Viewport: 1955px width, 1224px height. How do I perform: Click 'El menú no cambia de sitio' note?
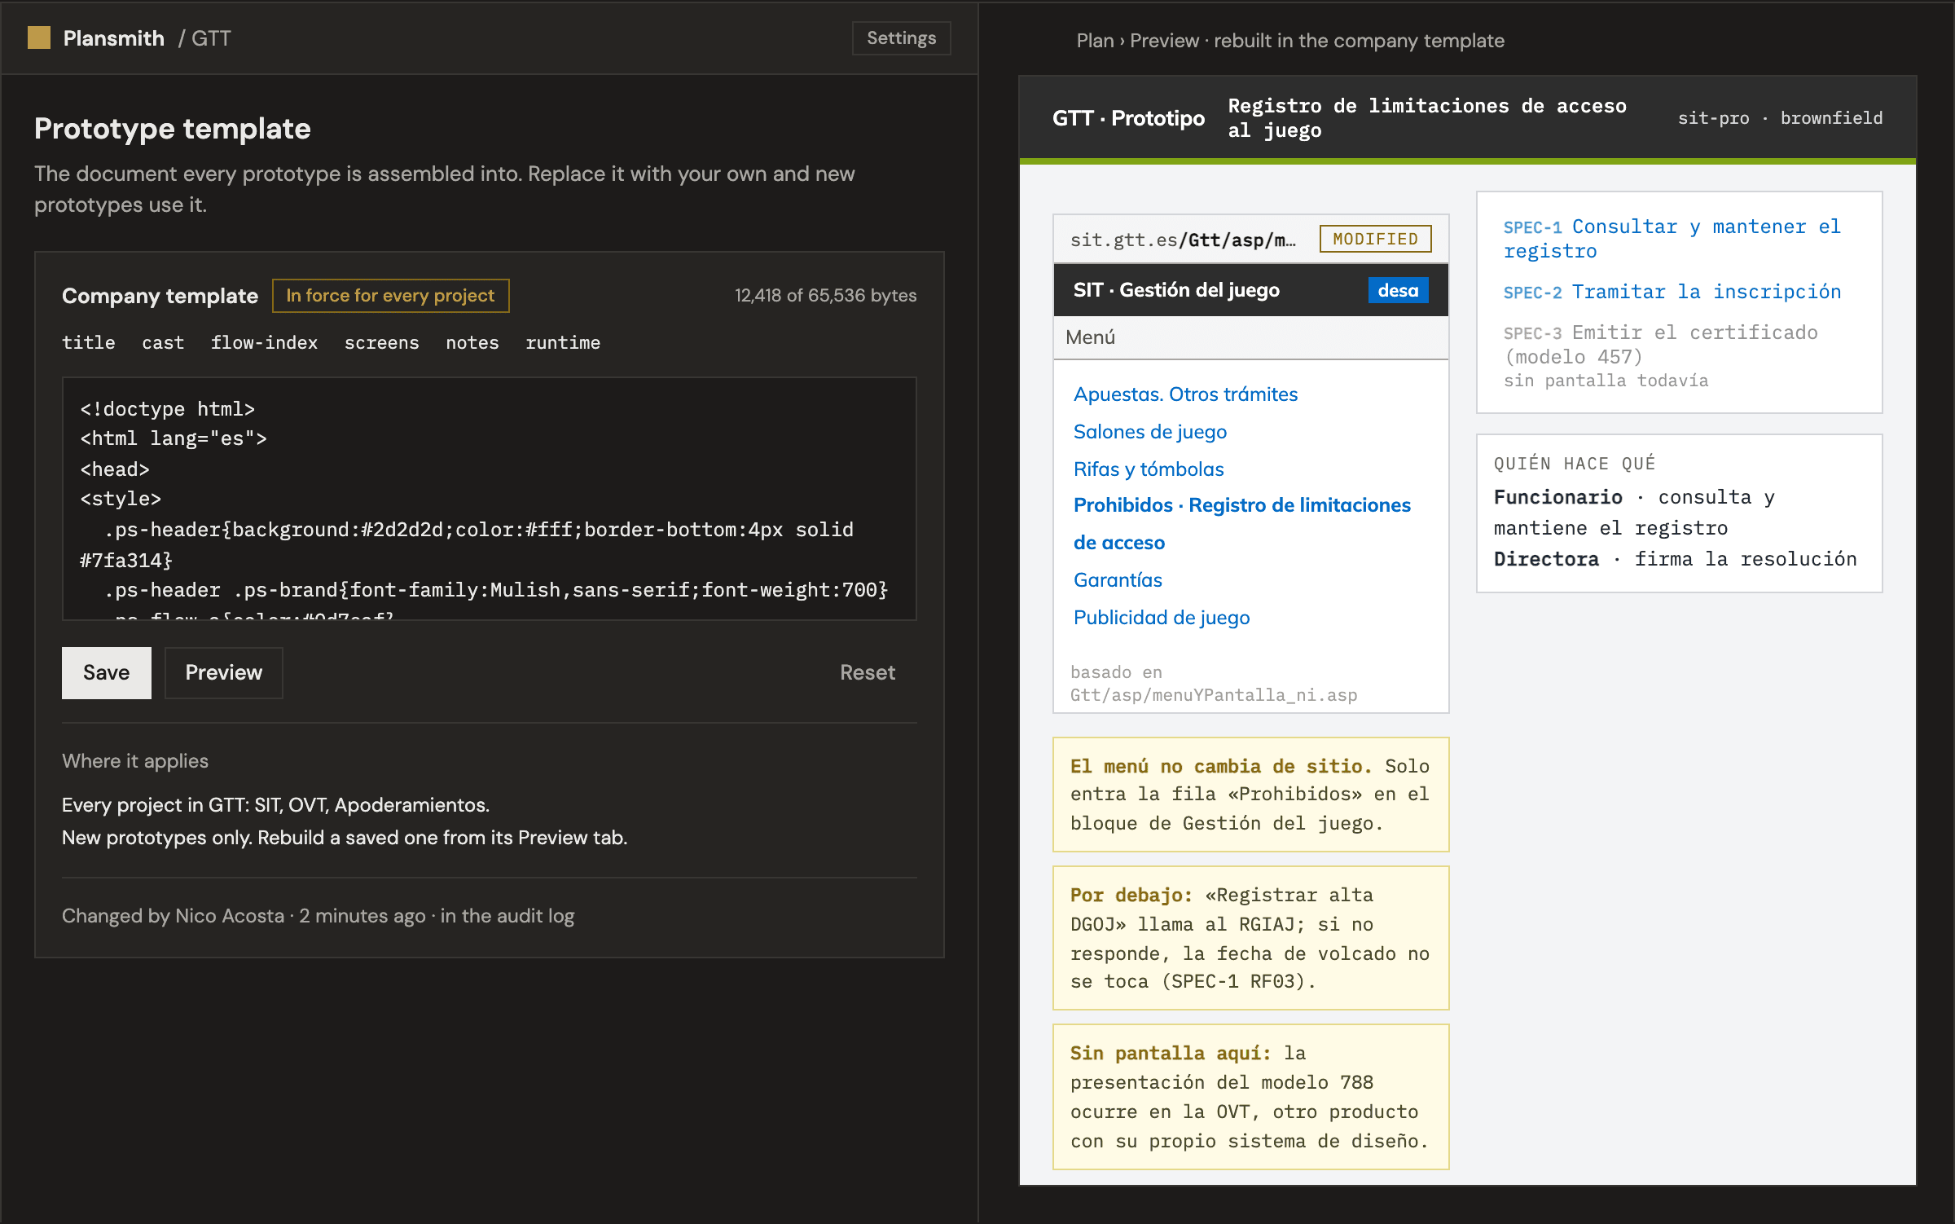tap(1250, 795)
